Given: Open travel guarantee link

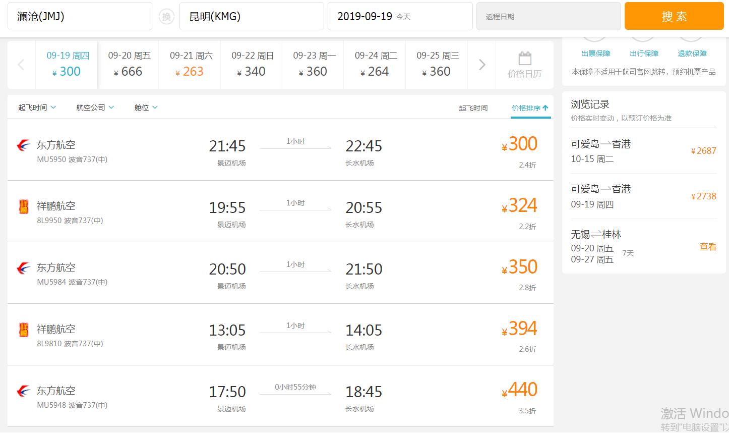Looking at the screenshot, I should tap(644, 53).
